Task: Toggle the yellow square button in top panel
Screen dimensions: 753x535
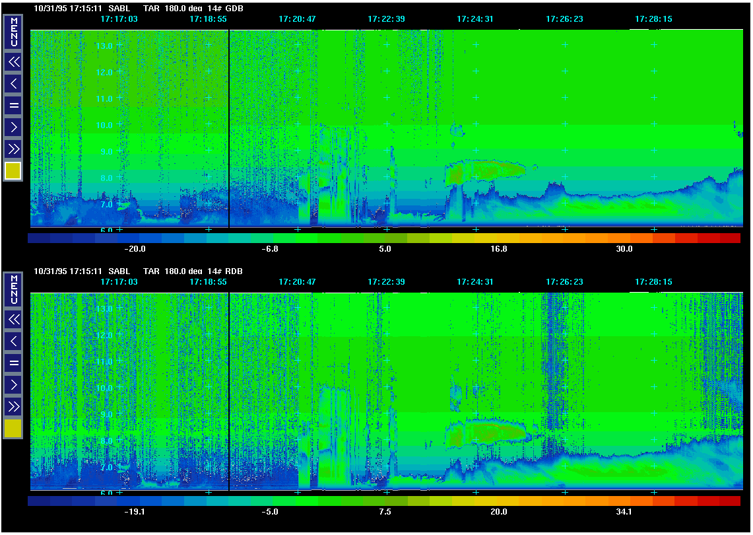Action: point(13,171)
